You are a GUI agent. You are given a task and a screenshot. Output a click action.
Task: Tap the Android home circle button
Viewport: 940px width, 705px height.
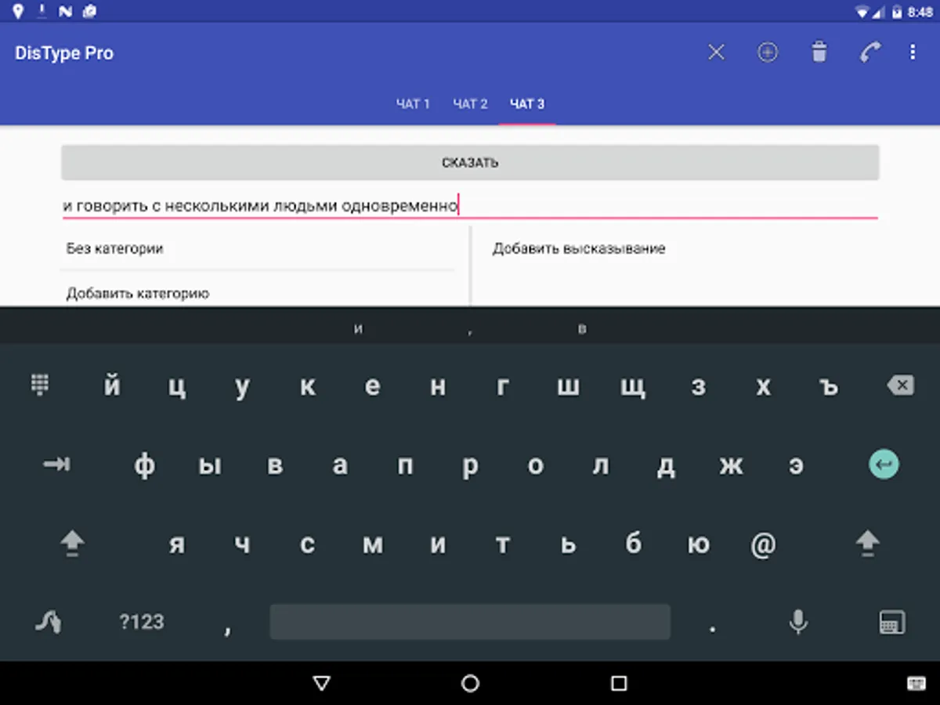click(470, 684)
